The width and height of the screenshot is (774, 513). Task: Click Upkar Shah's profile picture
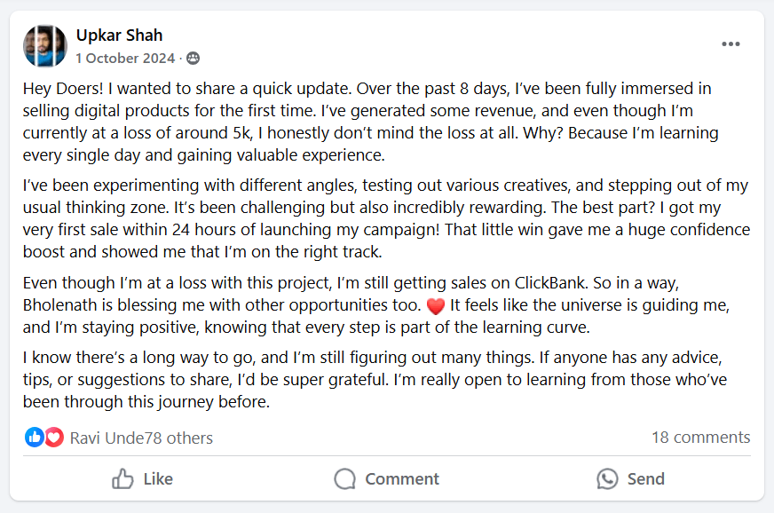[45, 46]
